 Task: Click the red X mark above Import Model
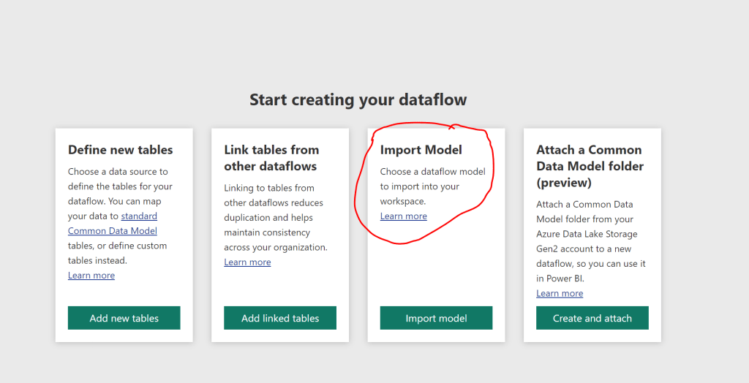click(452, 127)
